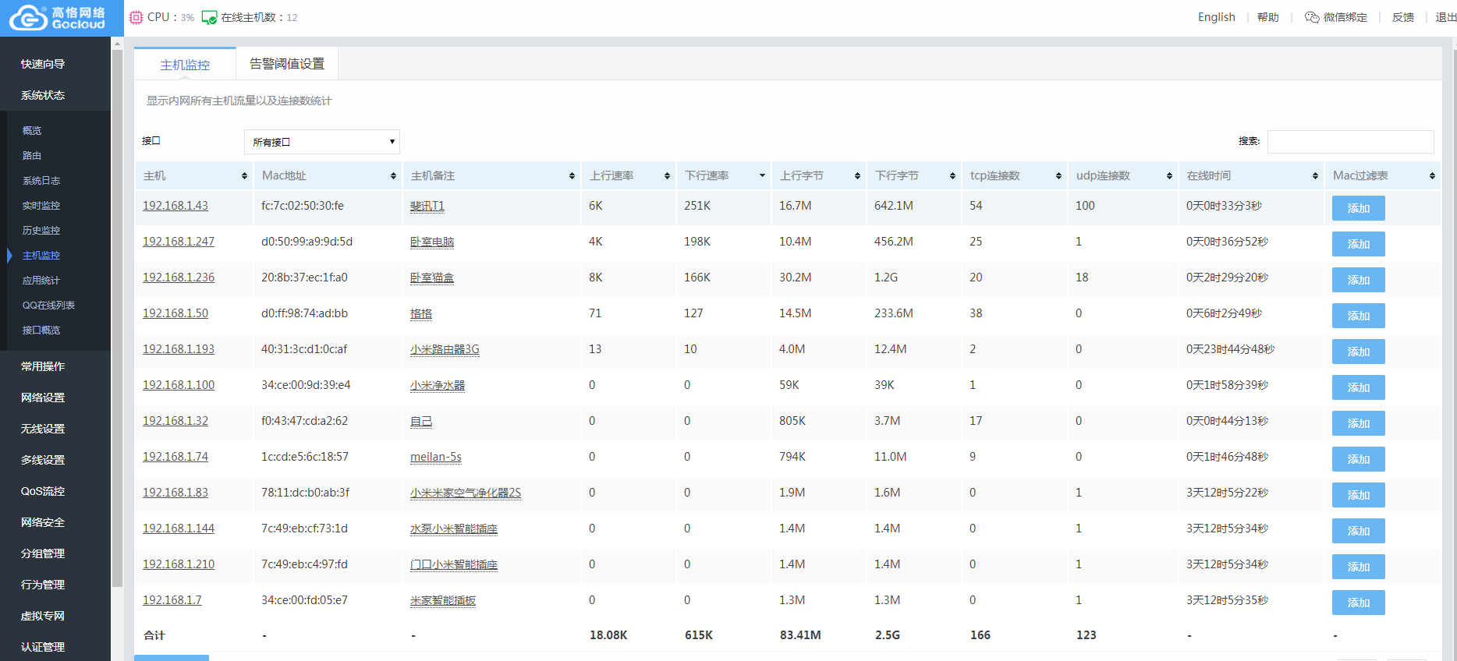
Task: Click the online hosts monitor icon
Action: (209, 17)
